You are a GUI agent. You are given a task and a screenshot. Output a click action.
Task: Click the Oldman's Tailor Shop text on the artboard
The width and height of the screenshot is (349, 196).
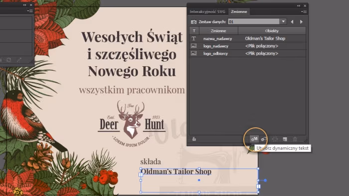tap(176, 171)
